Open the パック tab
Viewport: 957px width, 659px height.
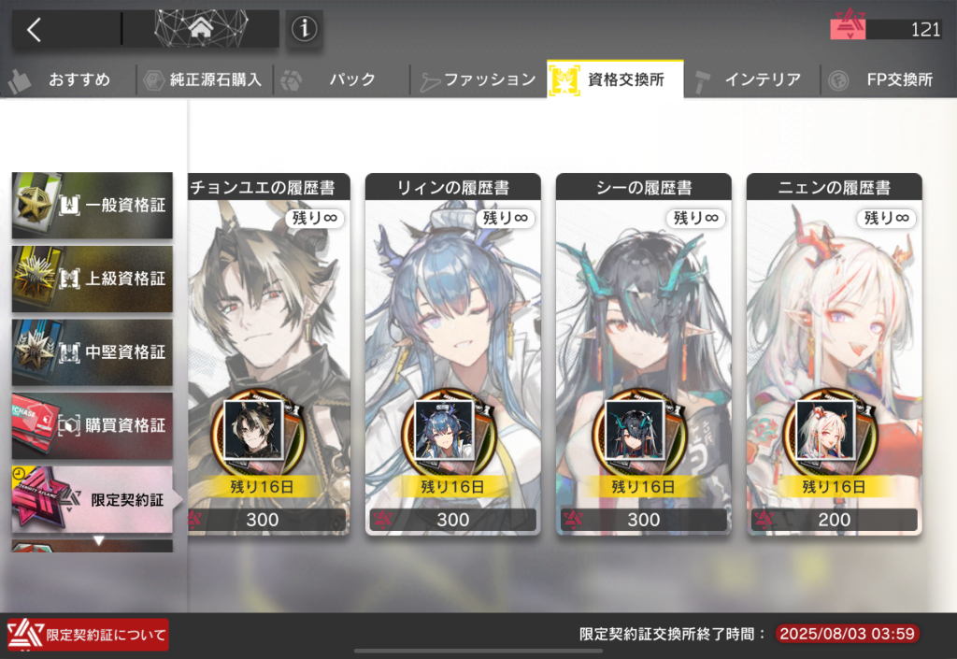(x=341, y=79)
